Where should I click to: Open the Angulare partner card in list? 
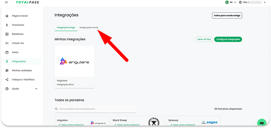click(82, 121)
